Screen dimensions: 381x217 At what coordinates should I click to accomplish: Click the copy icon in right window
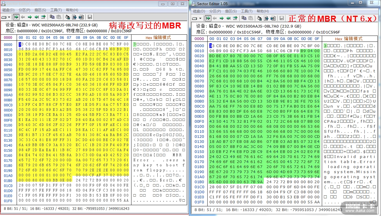pos(244,18)
